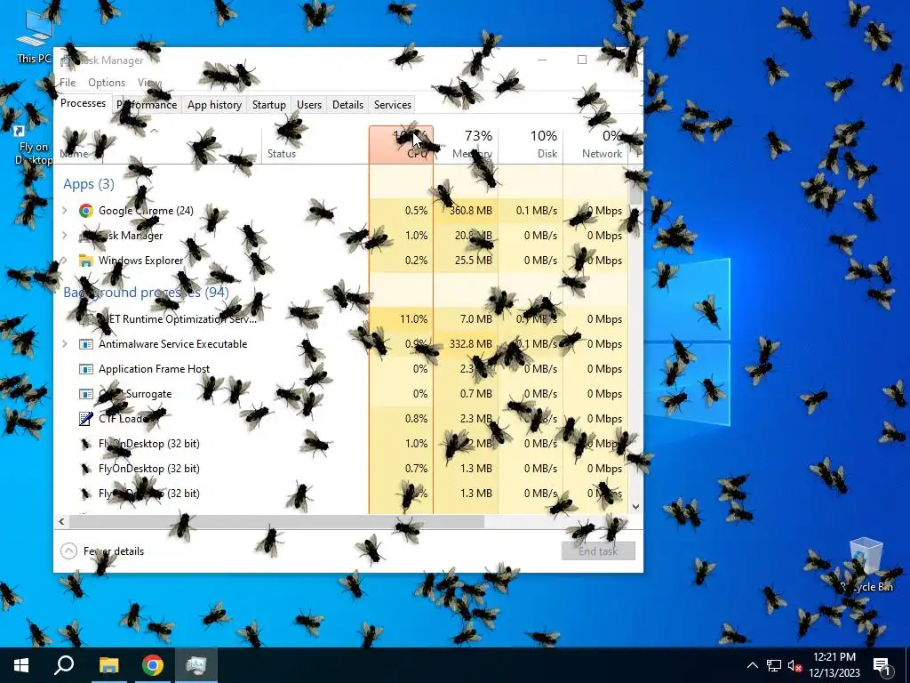Open the network status tray icon

[x=774, y=665]
